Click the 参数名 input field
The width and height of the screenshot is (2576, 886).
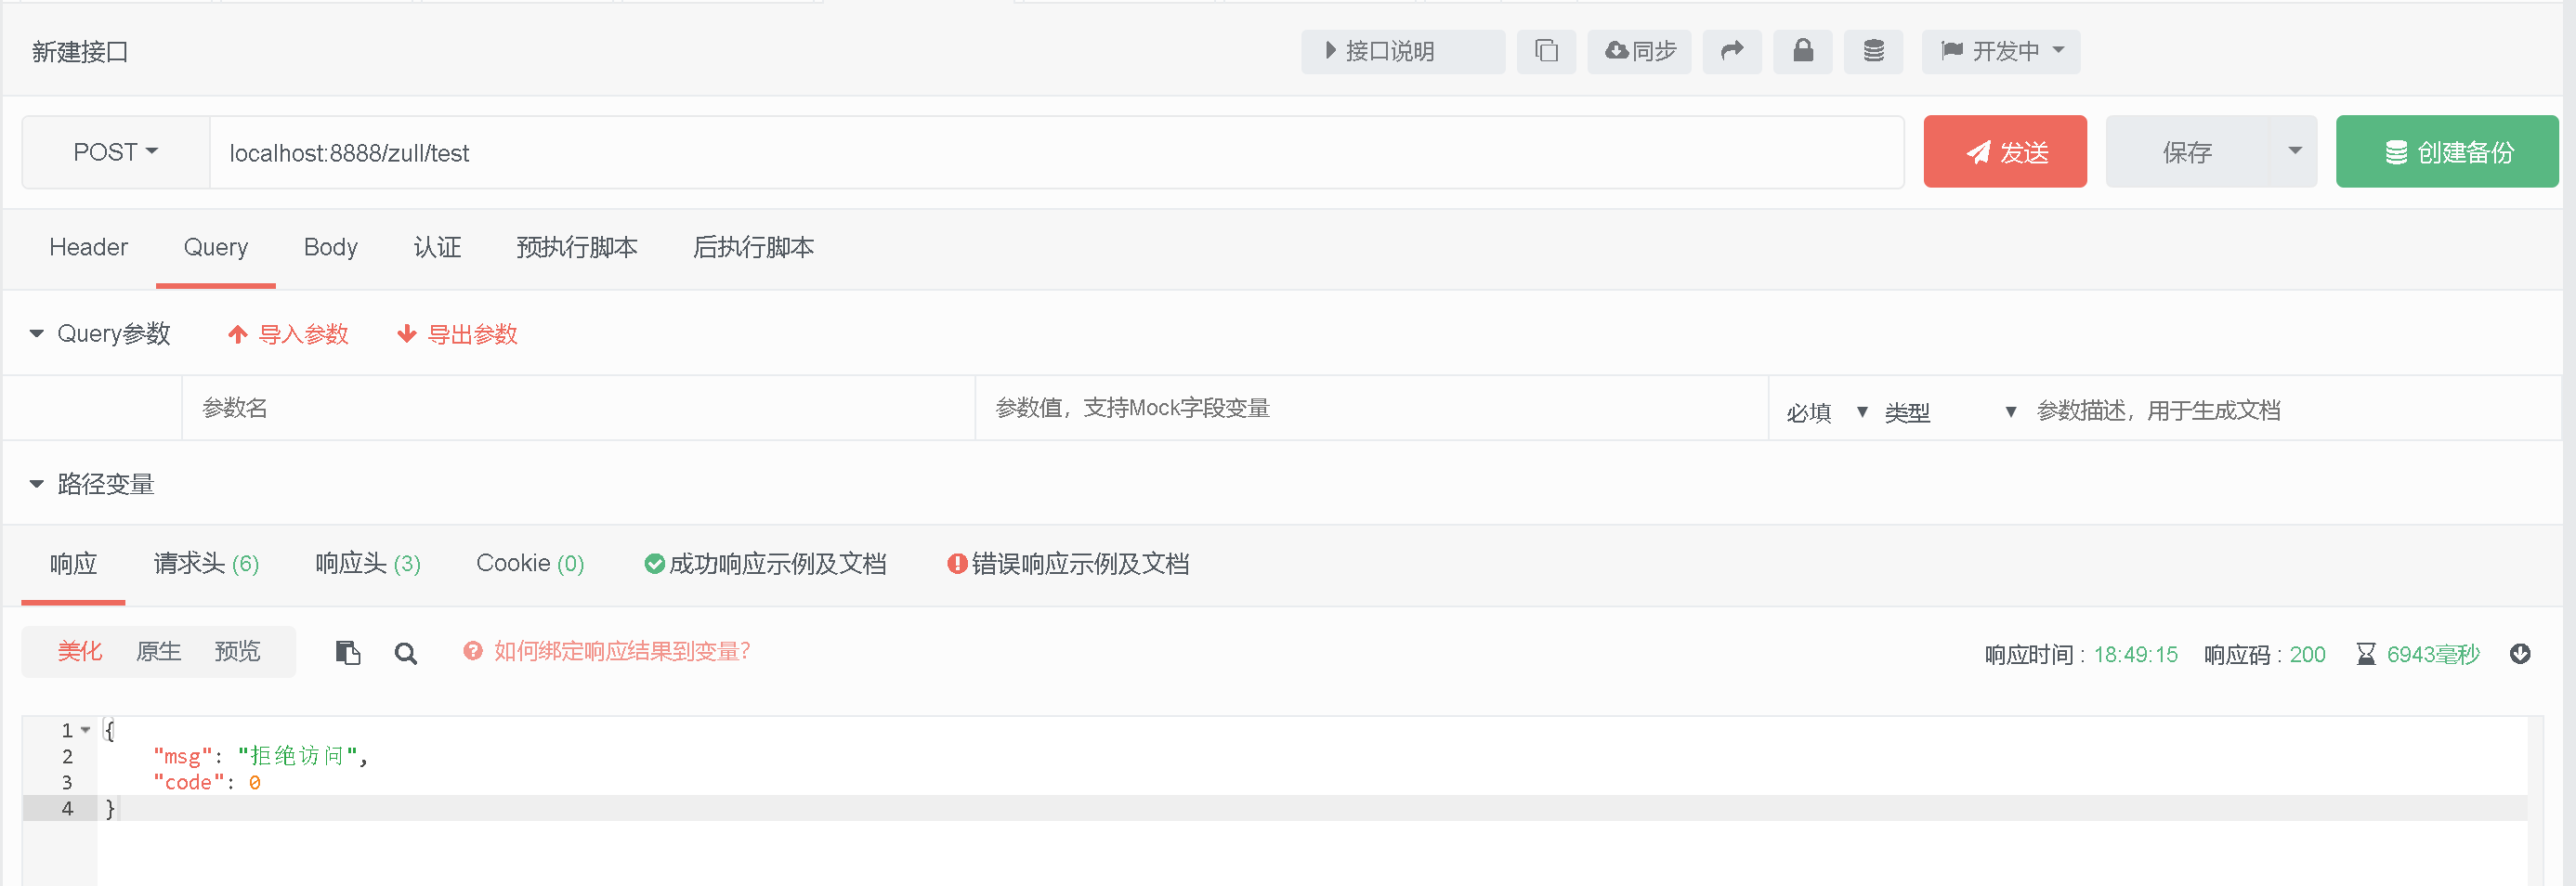[578, 408]
